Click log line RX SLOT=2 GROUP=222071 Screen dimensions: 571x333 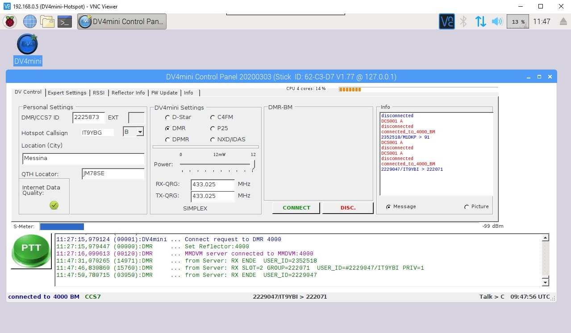(x=240, y=268)
